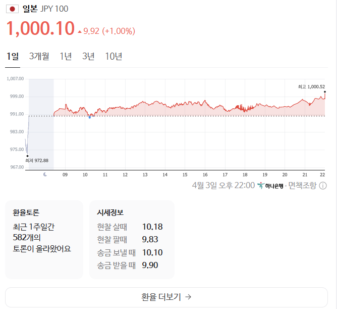Screen dimensions: 337x309
Task: Show the 3년 chart range
Action: (x=88, y=57)
